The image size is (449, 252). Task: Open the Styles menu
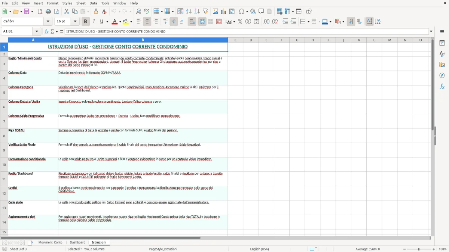(x=67, y=3)
